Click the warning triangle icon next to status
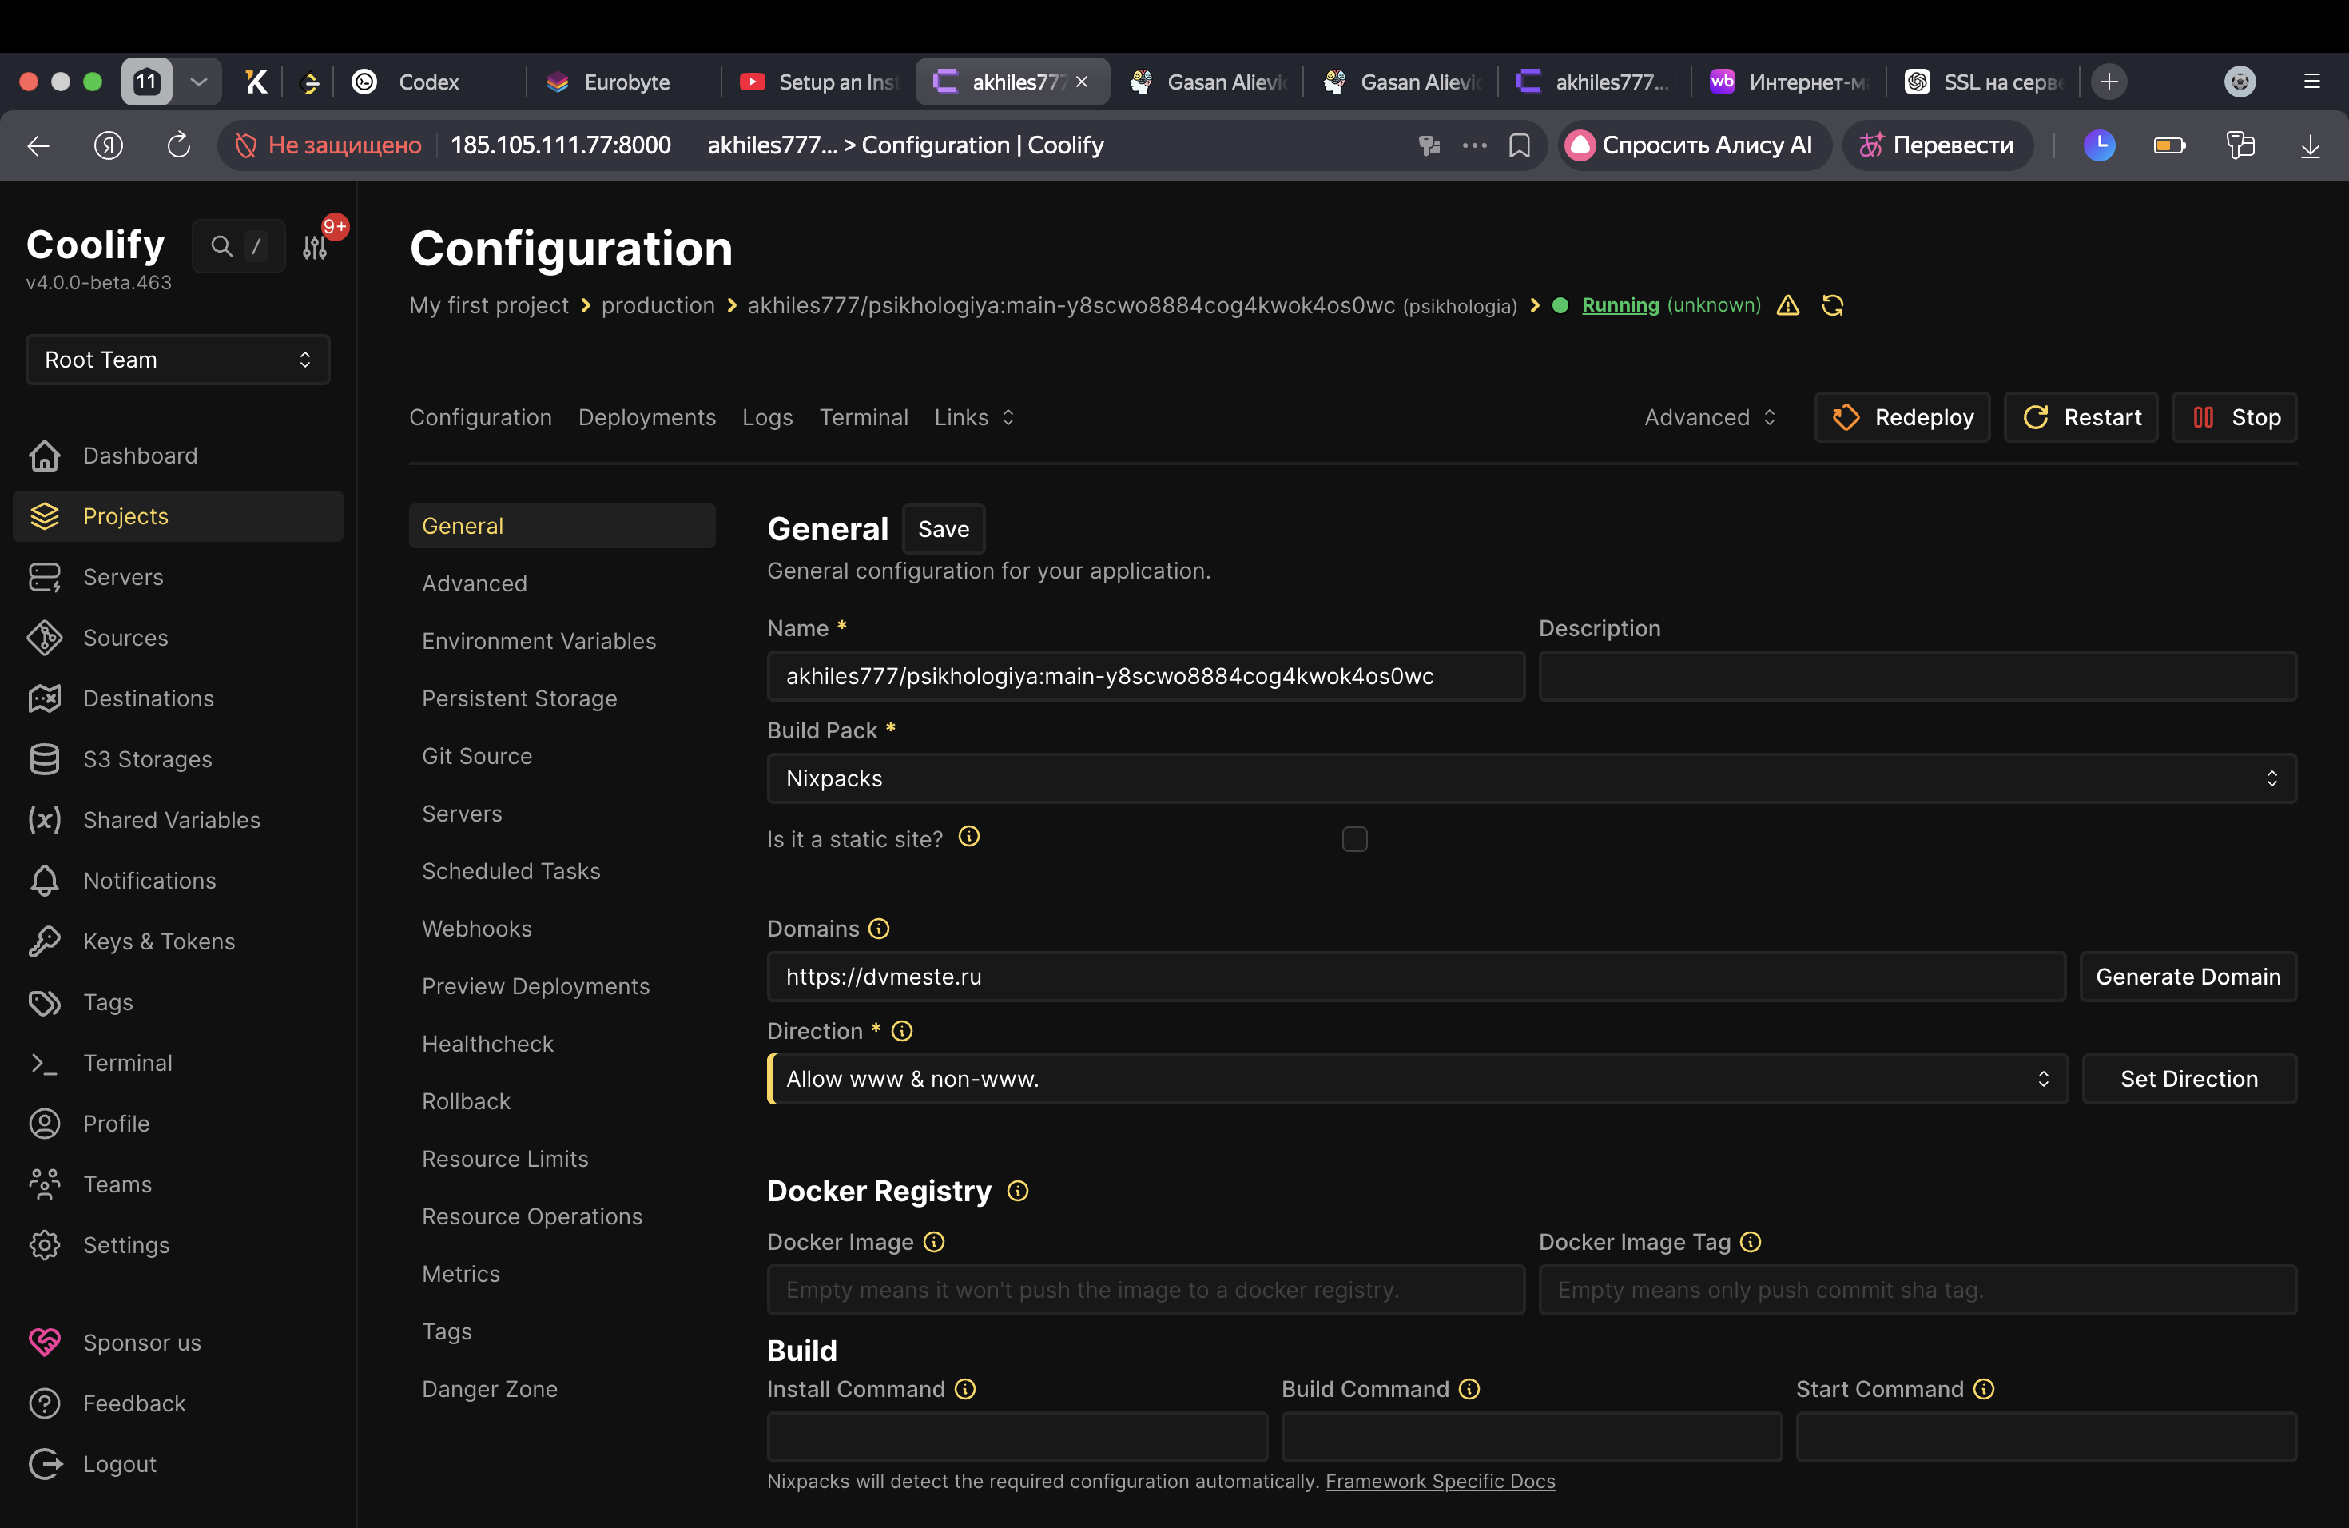Viewport: 2349px width, 1528px height. [1787, 305]
